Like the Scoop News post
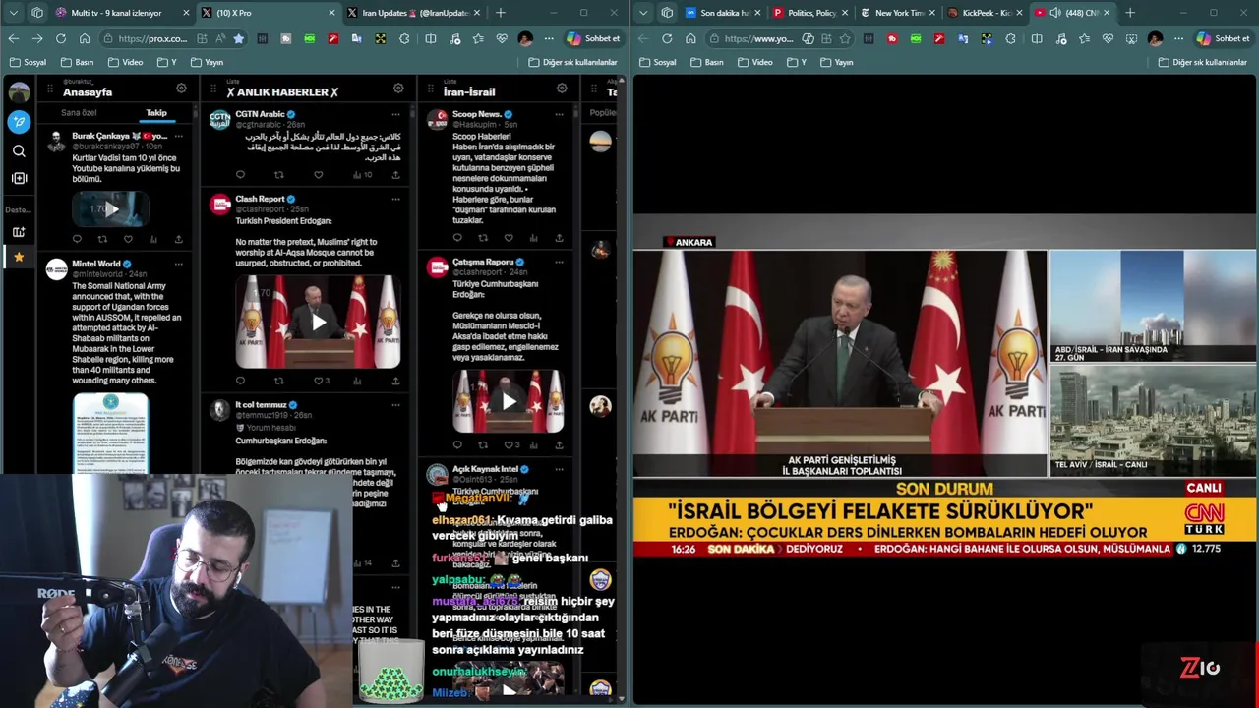1259x708 pixels. click(x=509, y=238)
